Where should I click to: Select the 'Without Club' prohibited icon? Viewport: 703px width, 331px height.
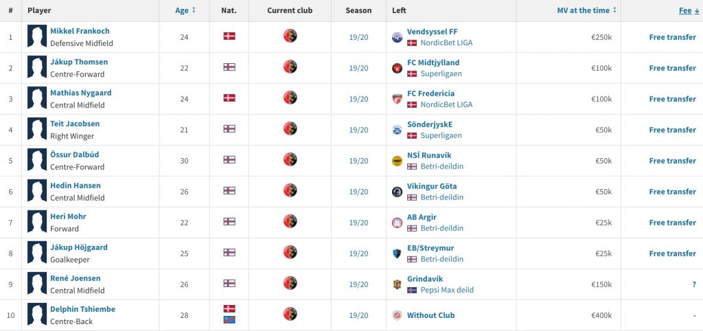(x=397, y=315)
